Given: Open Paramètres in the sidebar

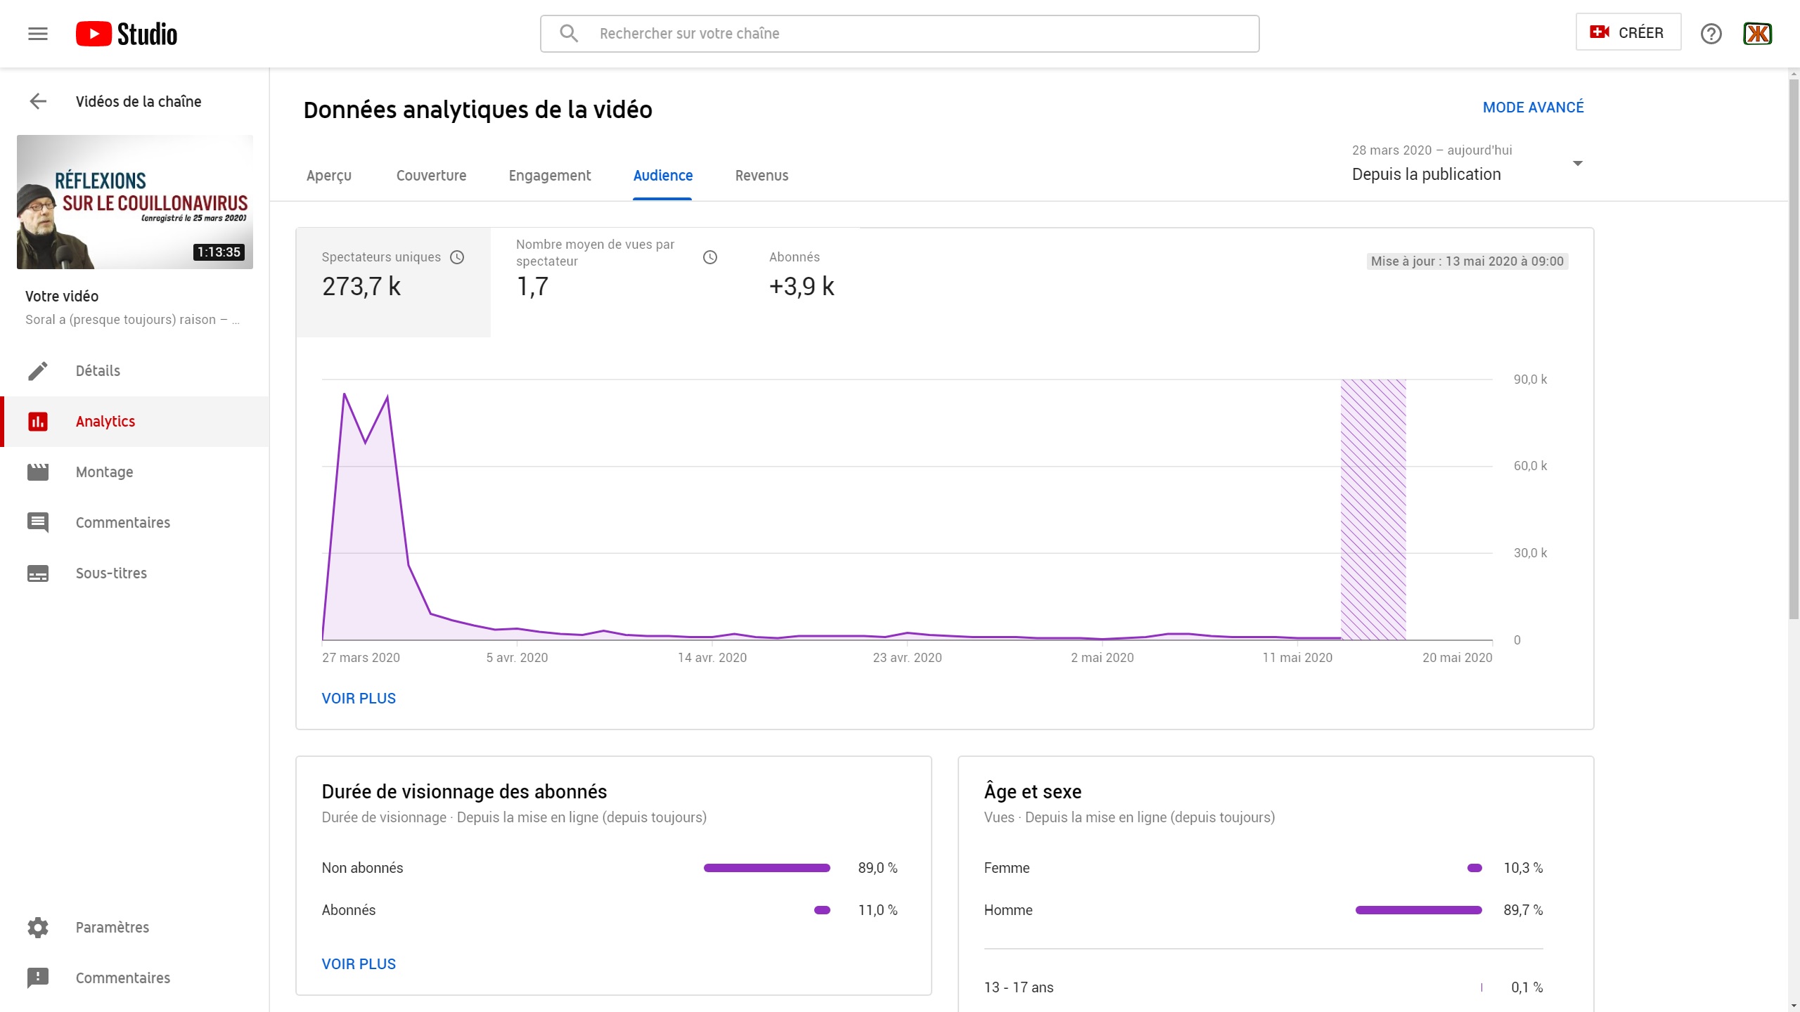Looking at the screenshot, I should point(135,927).
